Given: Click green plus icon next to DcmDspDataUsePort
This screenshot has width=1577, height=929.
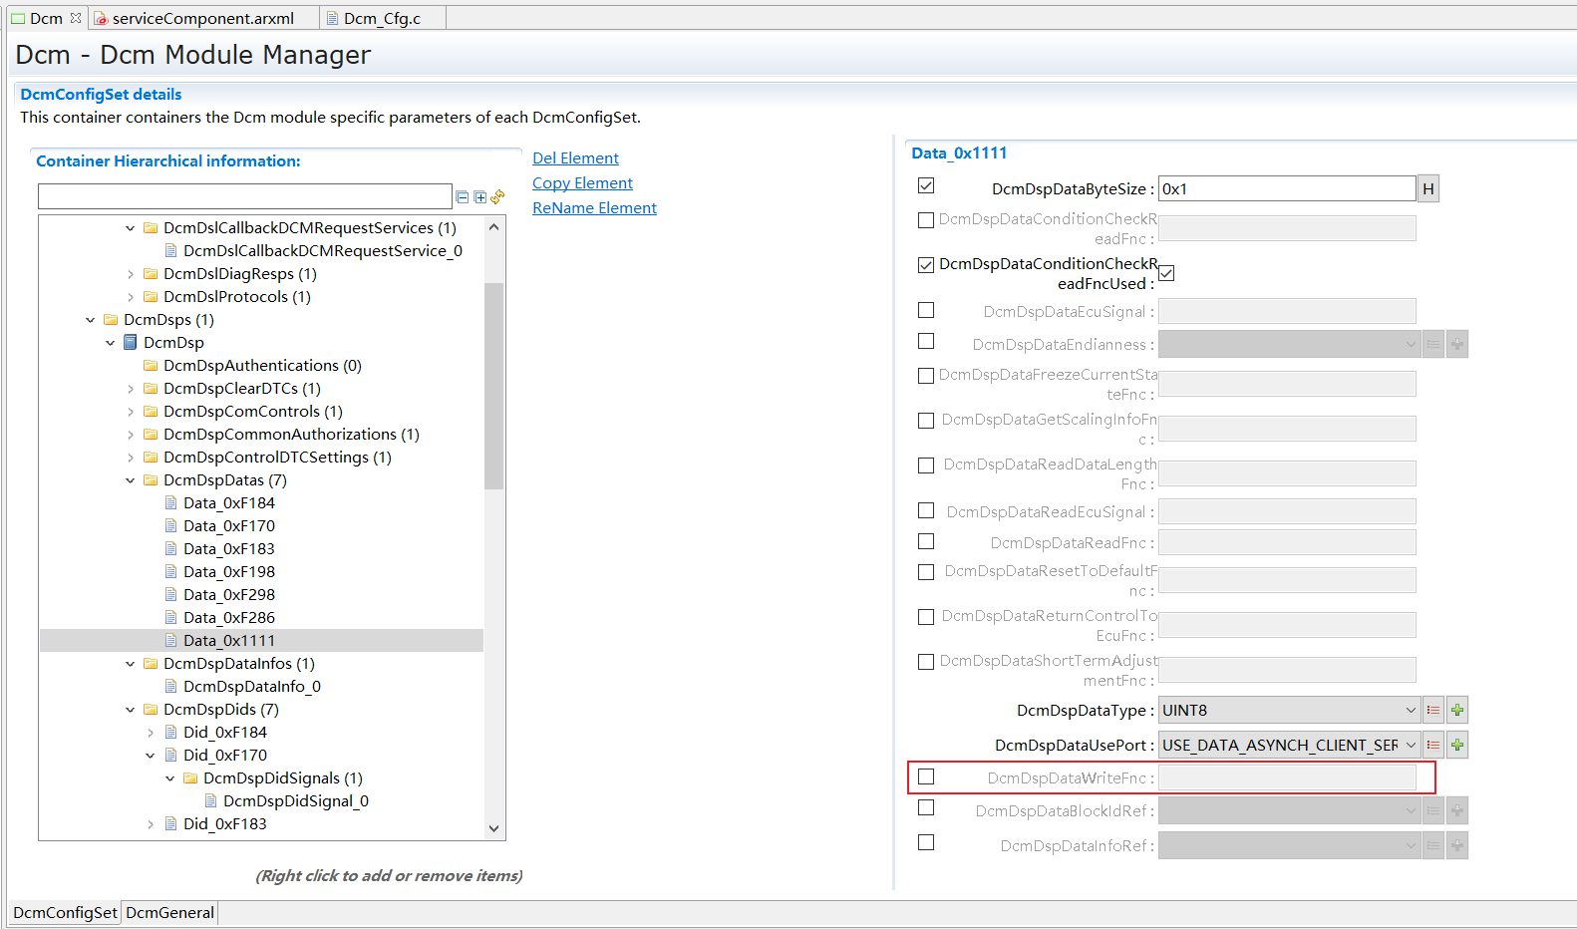Looking at the screenshot, I should [1457, 746].
